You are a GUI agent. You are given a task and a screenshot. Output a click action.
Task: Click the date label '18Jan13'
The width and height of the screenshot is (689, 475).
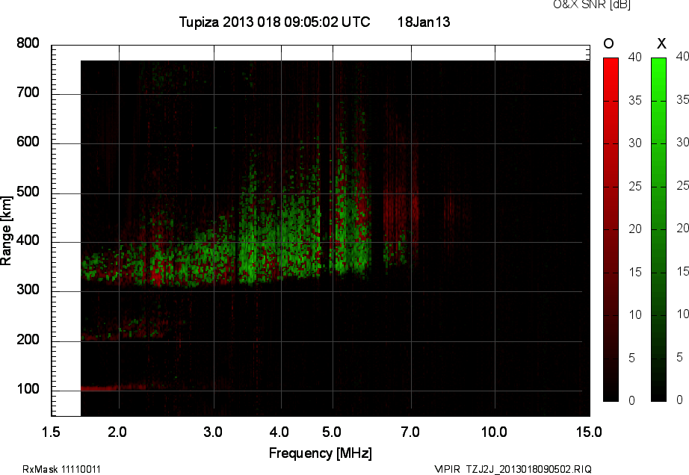coord(424,22)
